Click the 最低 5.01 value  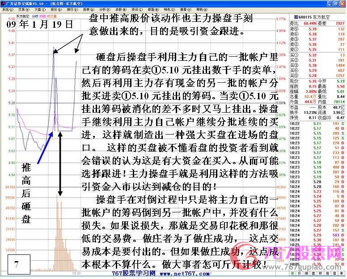coord(341,91)
